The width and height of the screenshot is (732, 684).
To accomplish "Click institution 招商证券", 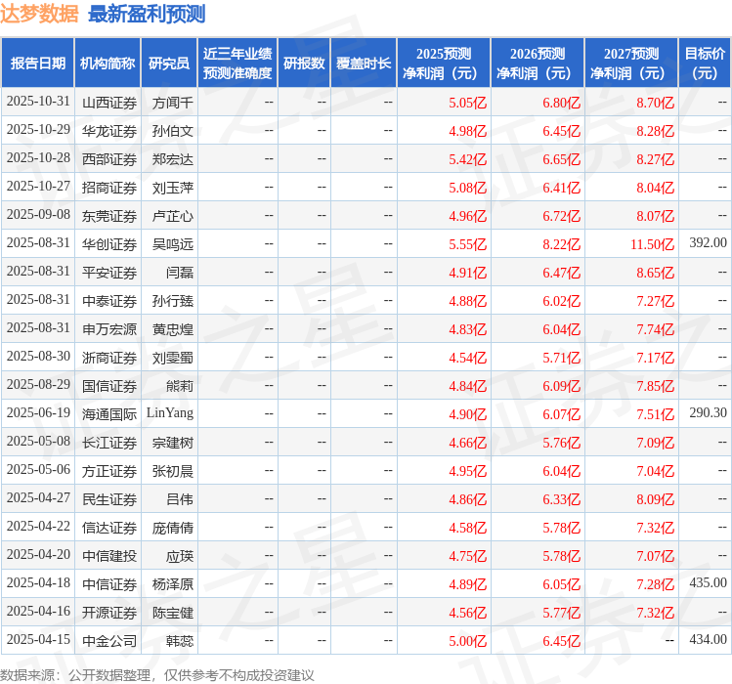I will [109, 188].
